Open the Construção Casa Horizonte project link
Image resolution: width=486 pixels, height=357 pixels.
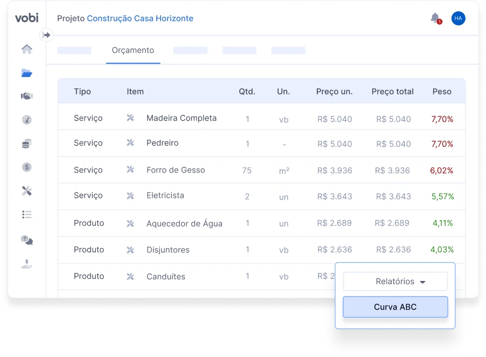coord(140,18)
